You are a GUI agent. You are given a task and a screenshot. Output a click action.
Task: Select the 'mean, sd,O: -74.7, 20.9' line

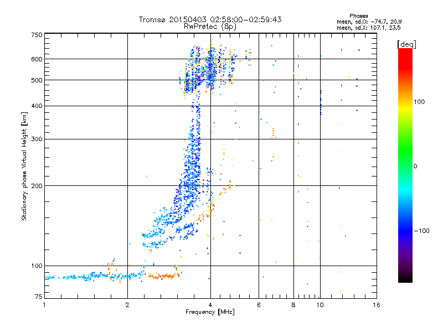369,22
